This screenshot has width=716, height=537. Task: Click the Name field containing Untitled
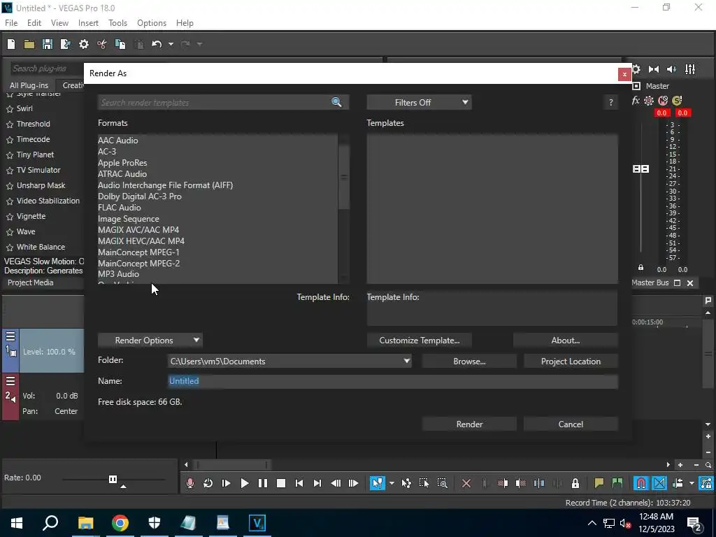393,381
